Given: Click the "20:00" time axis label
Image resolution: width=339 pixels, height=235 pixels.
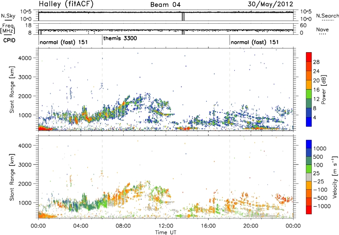Looking at the screenshot, I should [251, 226].
